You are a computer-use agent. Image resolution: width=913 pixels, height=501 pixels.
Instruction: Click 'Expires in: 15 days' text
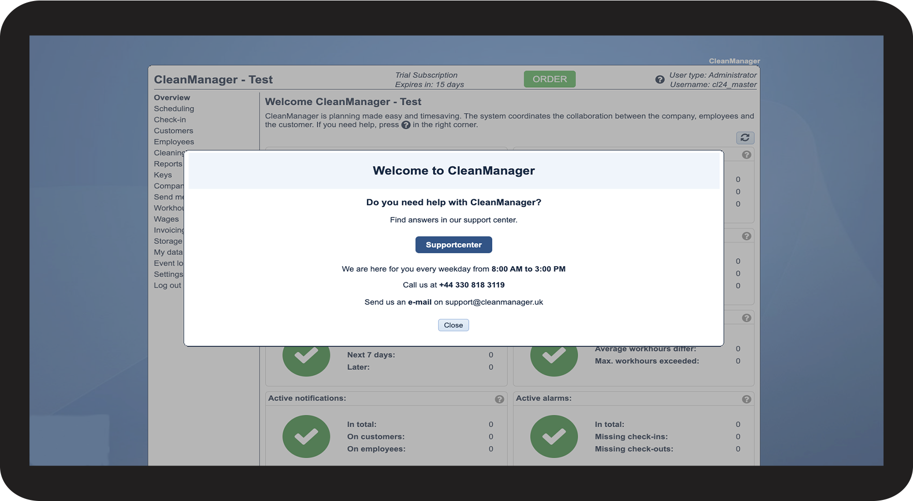[x=429, y=85]
